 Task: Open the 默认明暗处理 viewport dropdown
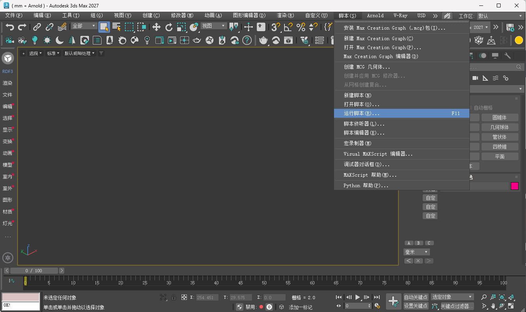[80, 53]
